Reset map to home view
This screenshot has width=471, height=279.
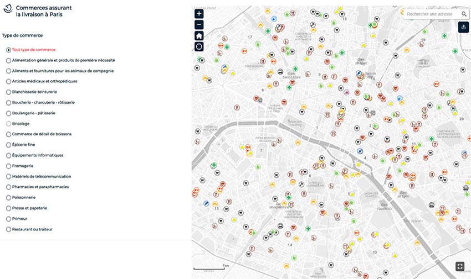[199, 36]
